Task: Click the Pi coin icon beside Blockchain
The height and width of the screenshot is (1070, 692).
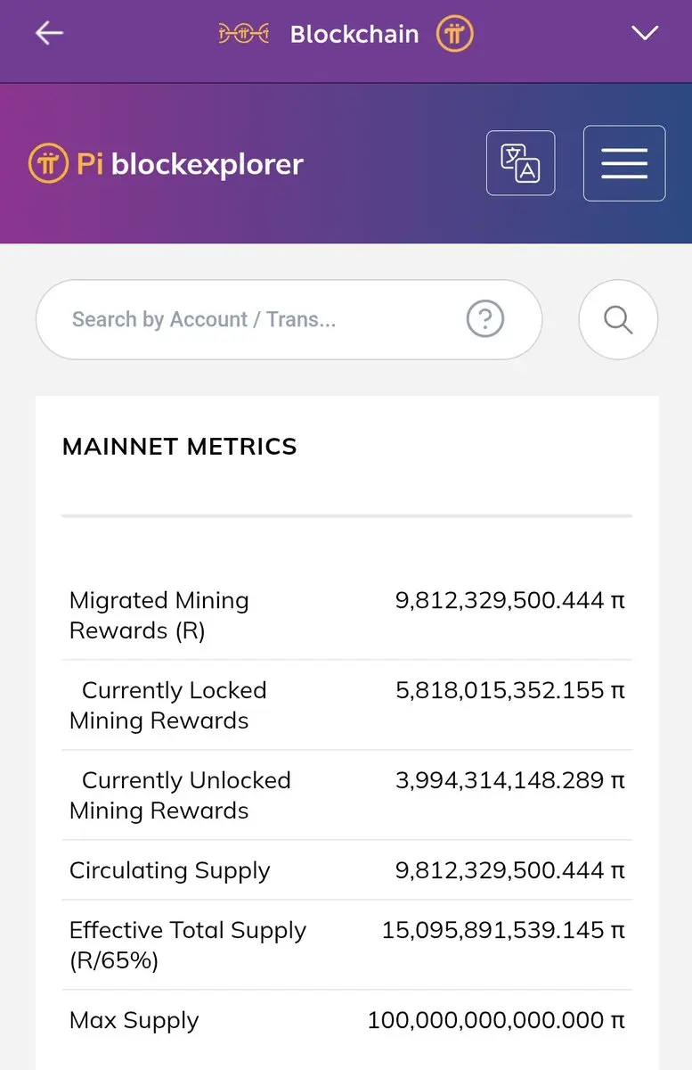Action: (x=454, y=35)
